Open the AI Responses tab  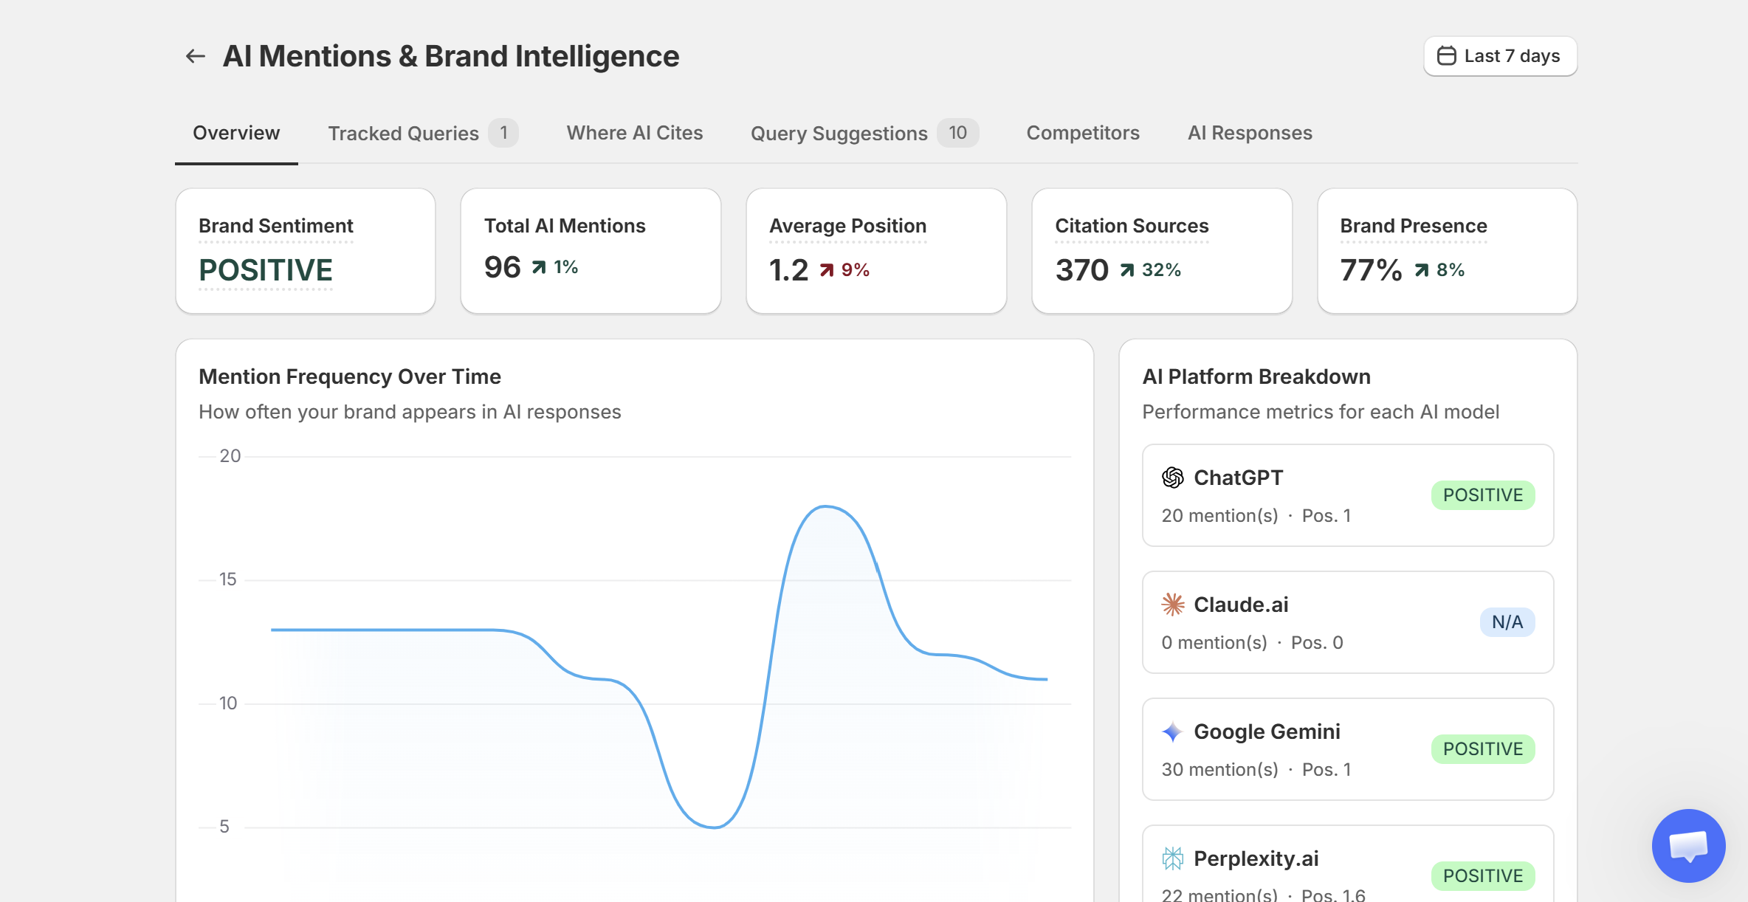(x=1250, y=133)
